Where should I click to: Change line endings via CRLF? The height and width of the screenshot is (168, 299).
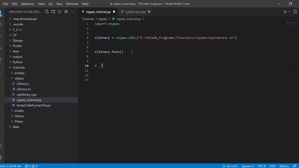pos(272,166)
